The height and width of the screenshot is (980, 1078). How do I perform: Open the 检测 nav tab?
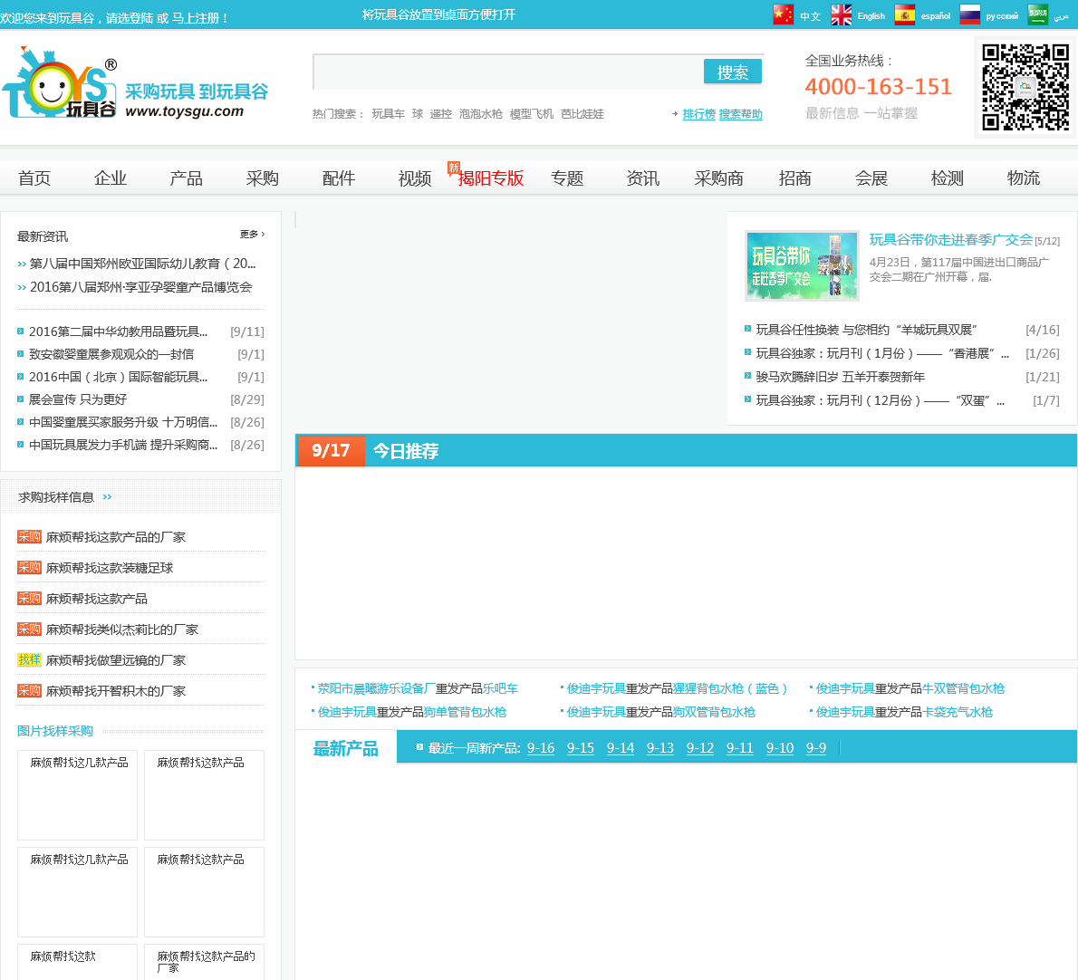click(947, 178)
